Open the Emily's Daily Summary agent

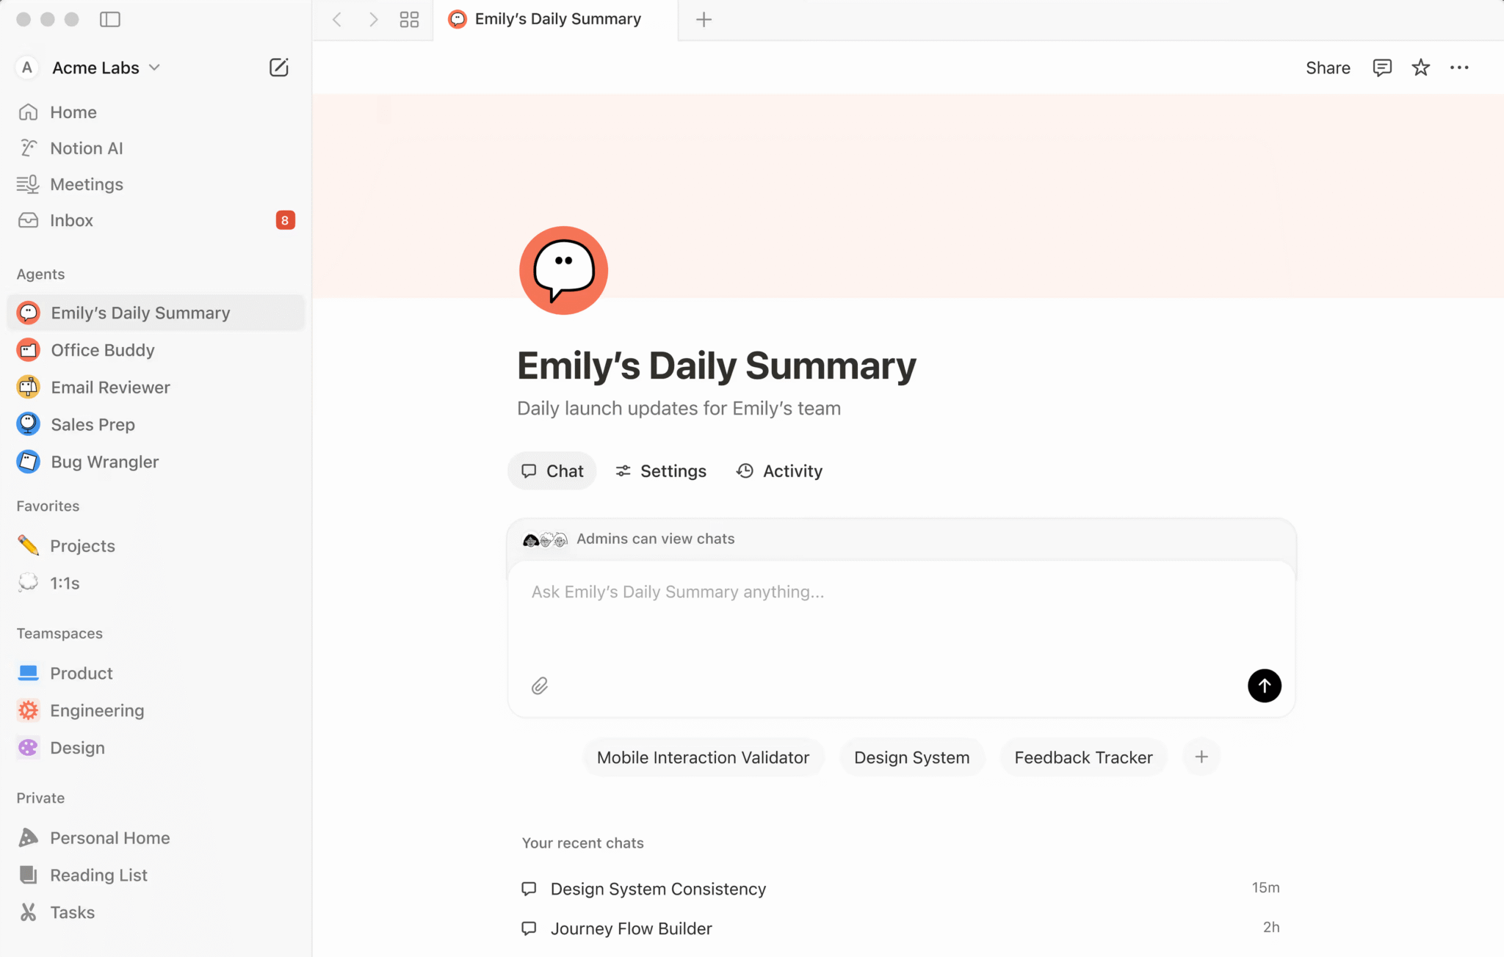tap(140, 312)
